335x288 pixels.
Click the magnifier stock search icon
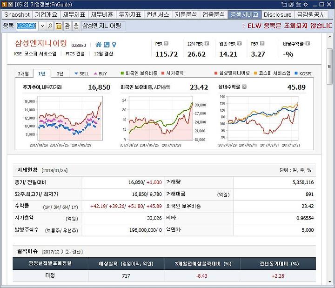50,26
